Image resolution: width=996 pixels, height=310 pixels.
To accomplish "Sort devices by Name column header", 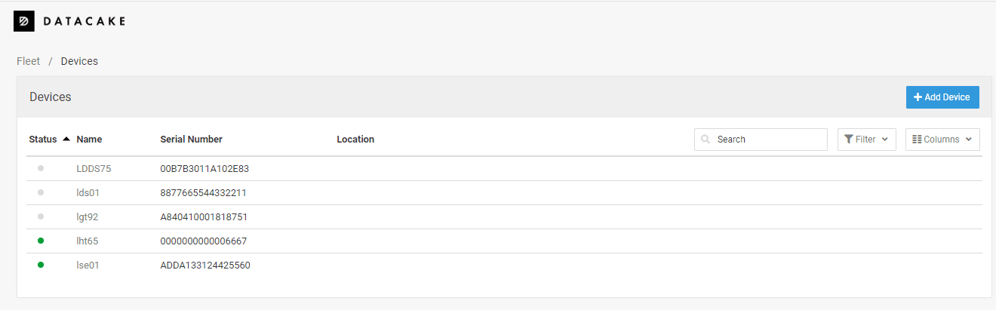I will [x=89, y=140].
